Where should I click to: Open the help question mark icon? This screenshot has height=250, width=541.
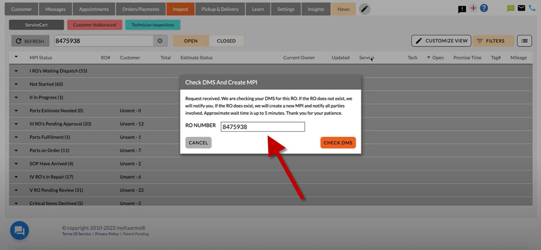tap(484, 8)
